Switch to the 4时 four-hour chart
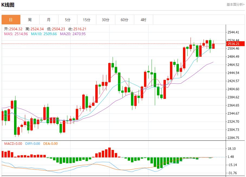This screenshot has width=246, height=177. coord(143,19)
